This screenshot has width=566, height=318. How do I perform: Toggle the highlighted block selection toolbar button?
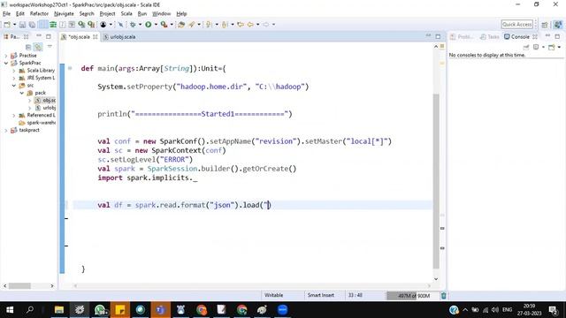pos(43,25)
